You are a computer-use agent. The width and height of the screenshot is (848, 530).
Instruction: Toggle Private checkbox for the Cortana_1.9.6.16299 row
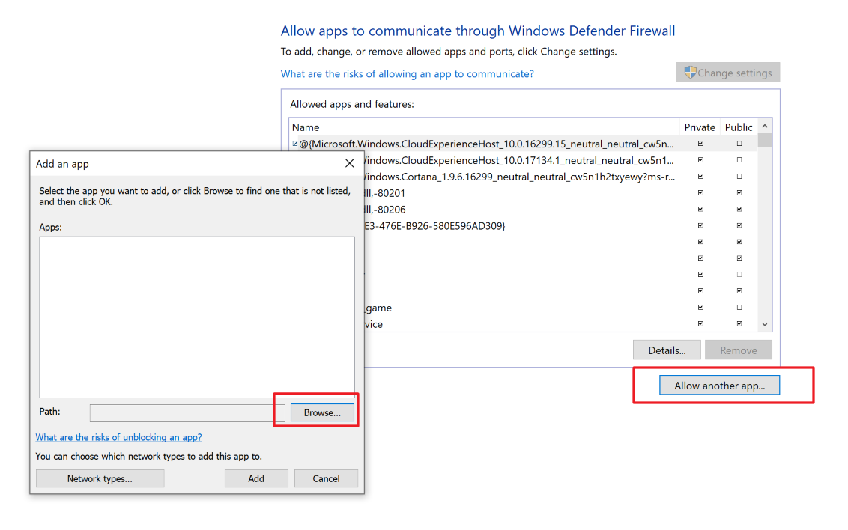pos(700,177)
